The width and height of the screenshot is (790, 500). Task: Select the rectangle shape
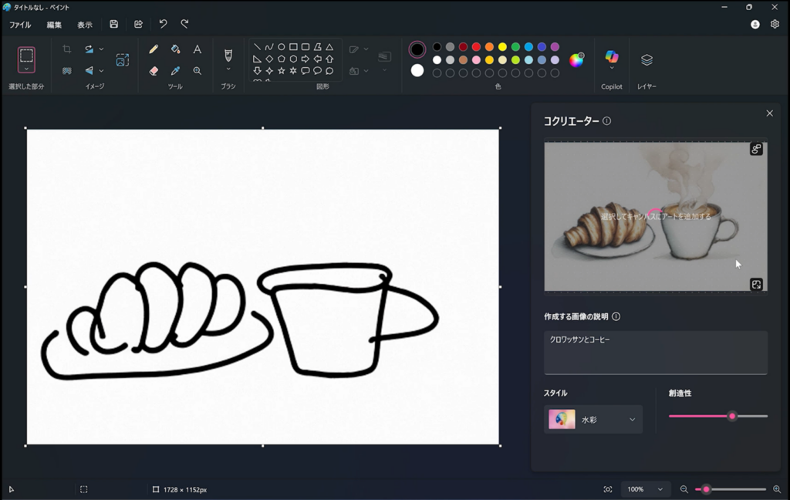(x=293, y=46)
